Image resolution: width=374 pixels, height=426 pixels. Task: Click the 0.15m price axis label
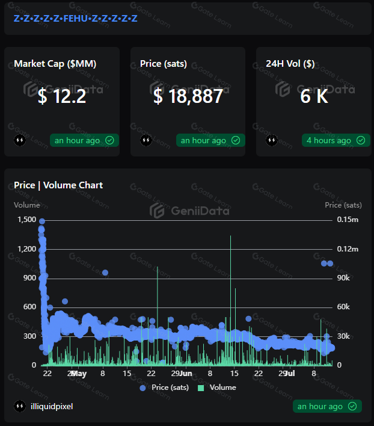pyautogui.click(x=348, y=220)
